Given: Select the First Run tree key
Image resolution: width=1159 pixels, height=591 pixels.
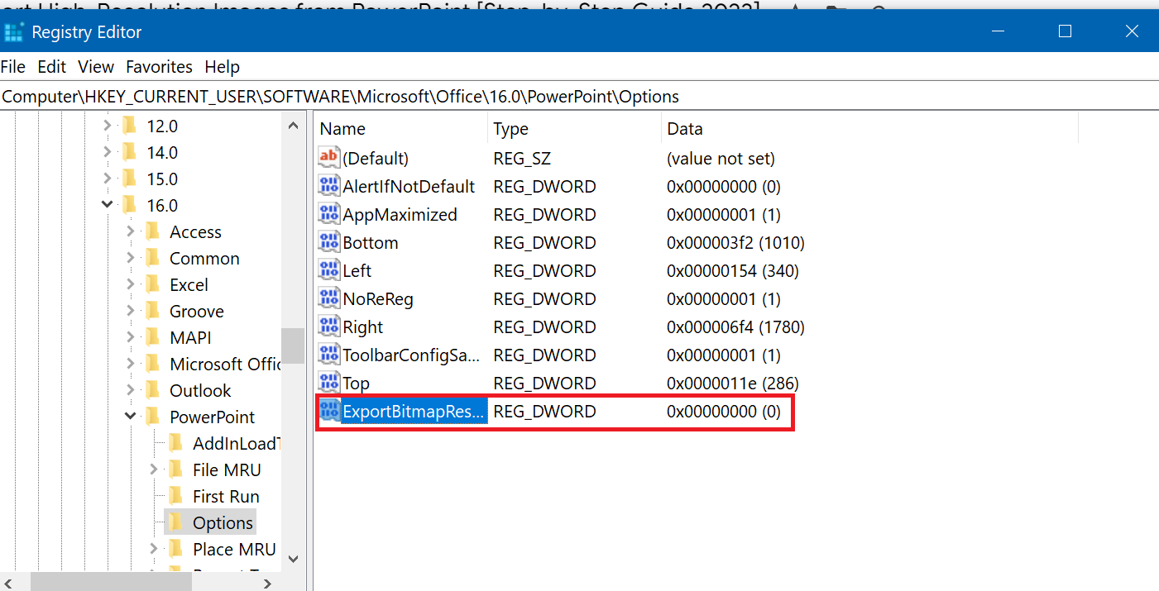Looking at the screenshot, I should [x=226, y=496].
